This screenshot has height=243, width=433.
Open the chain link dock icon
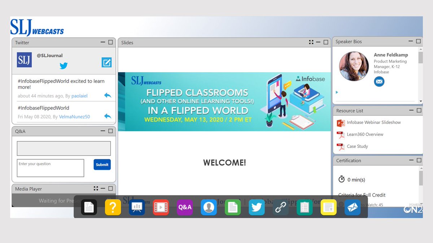(281, 207)
